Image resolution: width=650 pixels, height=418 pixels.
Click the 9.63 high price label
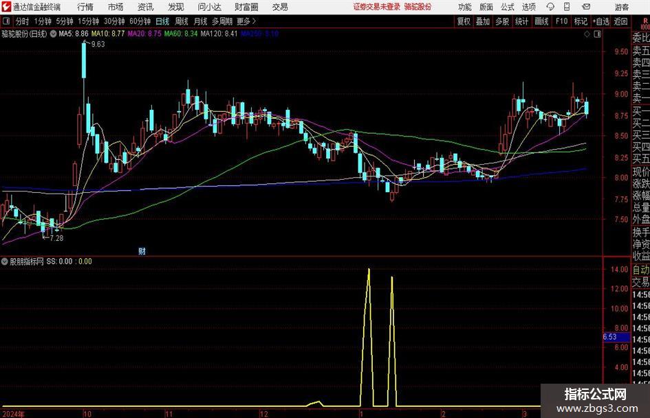[98, 45]
